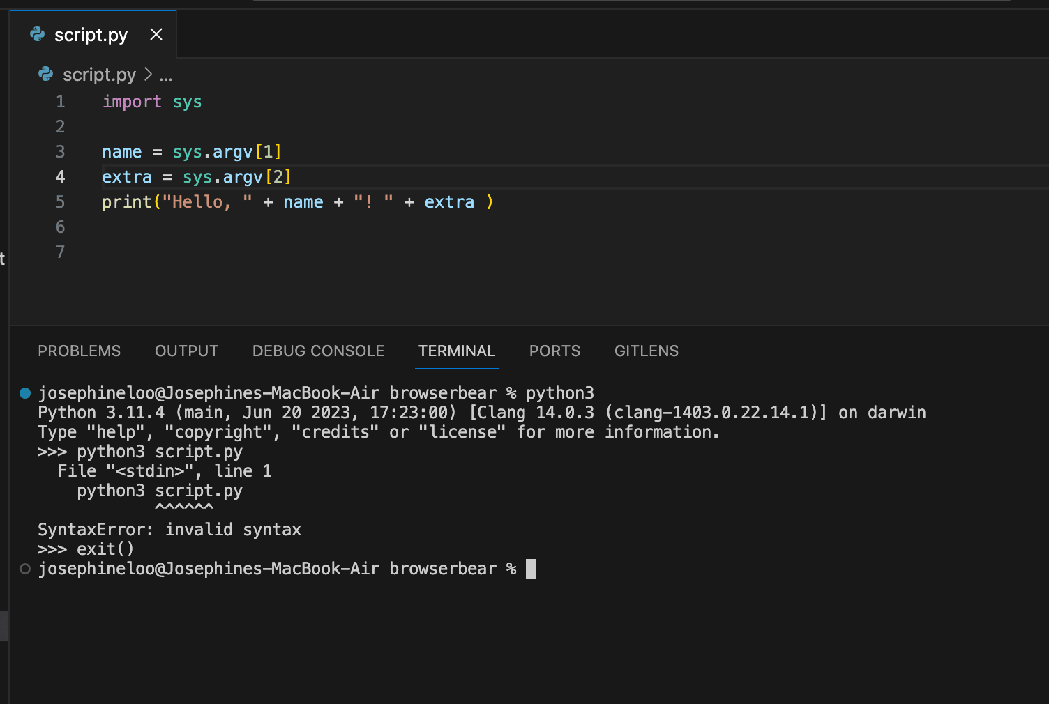1049x704 pixels.
Task: Click the blue command status dot in terminal
Action: (x=25, y=393)
